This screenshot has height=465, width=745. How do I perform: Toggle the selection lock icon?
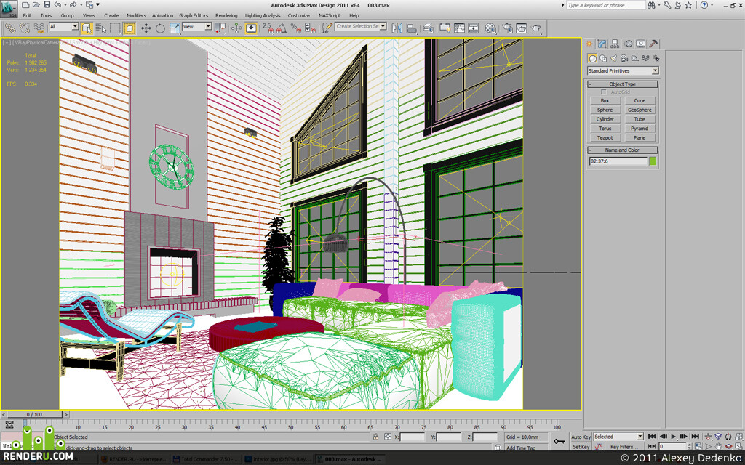[376, 437]
